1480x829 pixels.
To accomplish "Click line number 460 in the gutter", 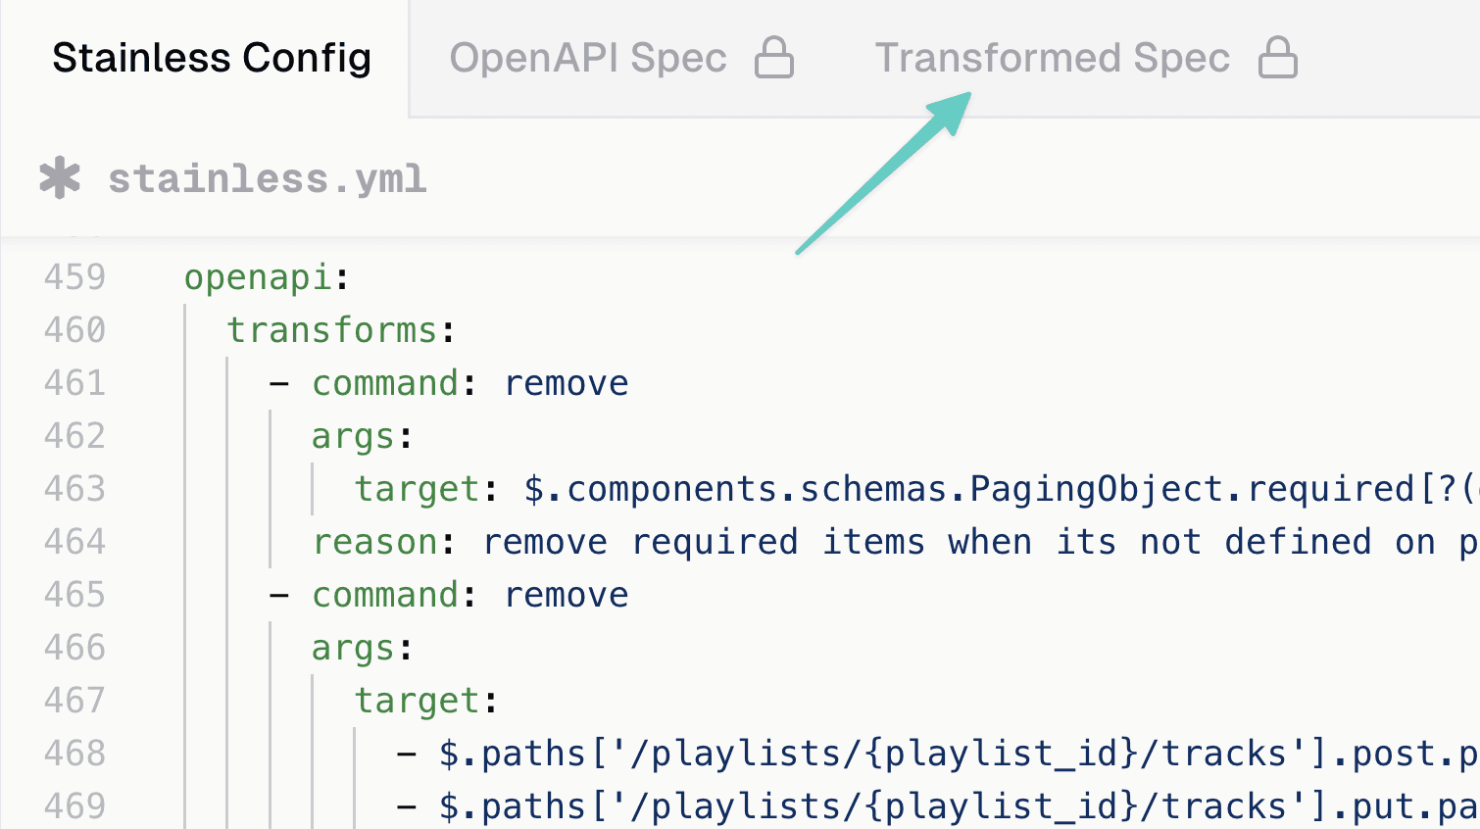I will [74, 330].
